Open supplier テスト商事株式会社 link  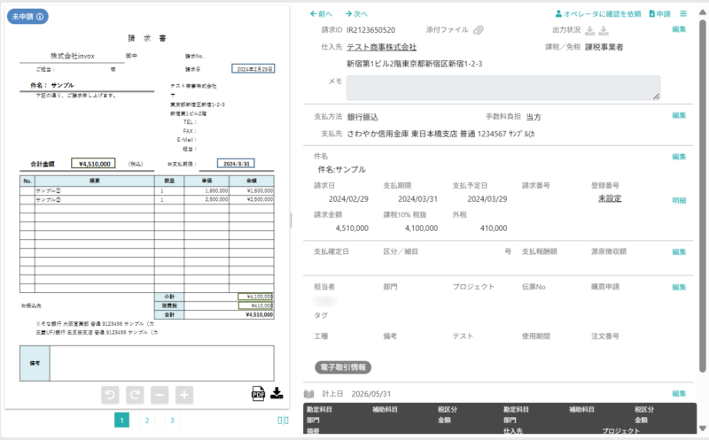coord(382,47)
